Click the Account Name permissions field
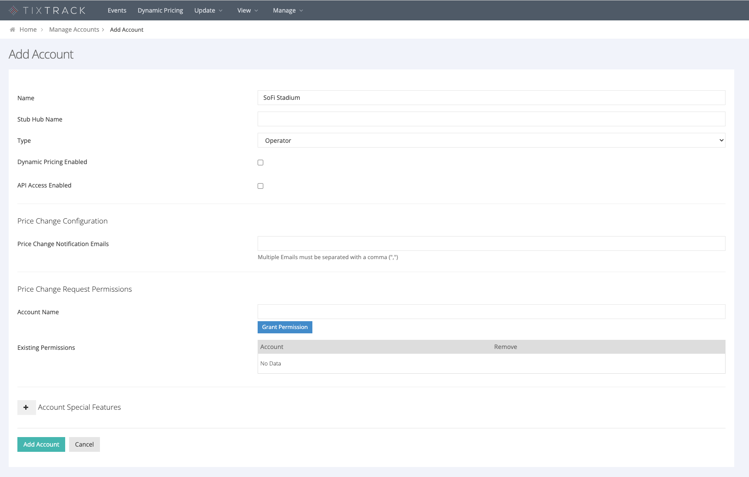 point(491,311)
